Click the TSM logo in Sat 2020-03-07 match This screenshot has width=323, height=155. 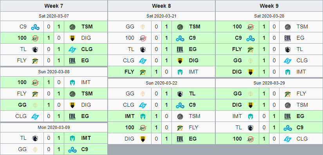72,26
